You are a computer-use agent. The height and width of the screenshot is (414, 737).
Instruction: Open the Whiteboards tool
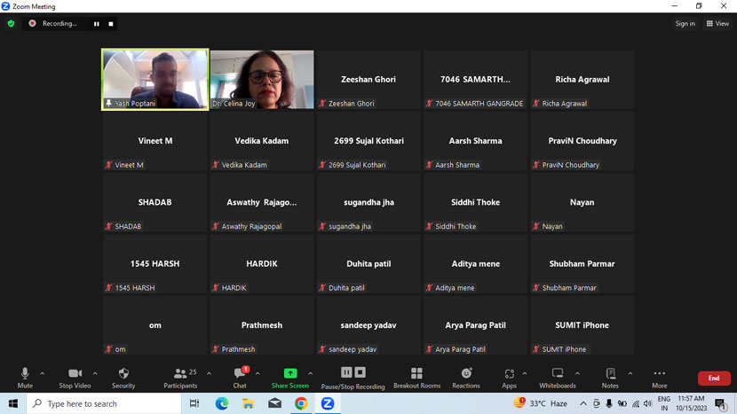click(558, 377)
